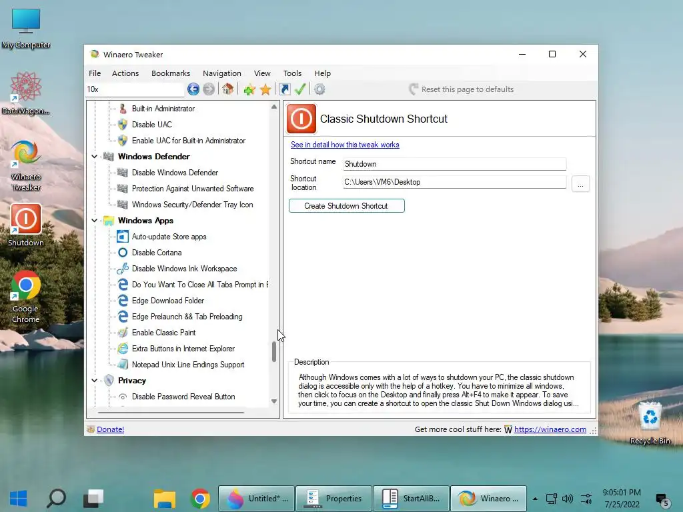The width and height of the screenshot is (683, 512).
Task: Collapse the Windows Apps tree group
Action: coord(95,220)
